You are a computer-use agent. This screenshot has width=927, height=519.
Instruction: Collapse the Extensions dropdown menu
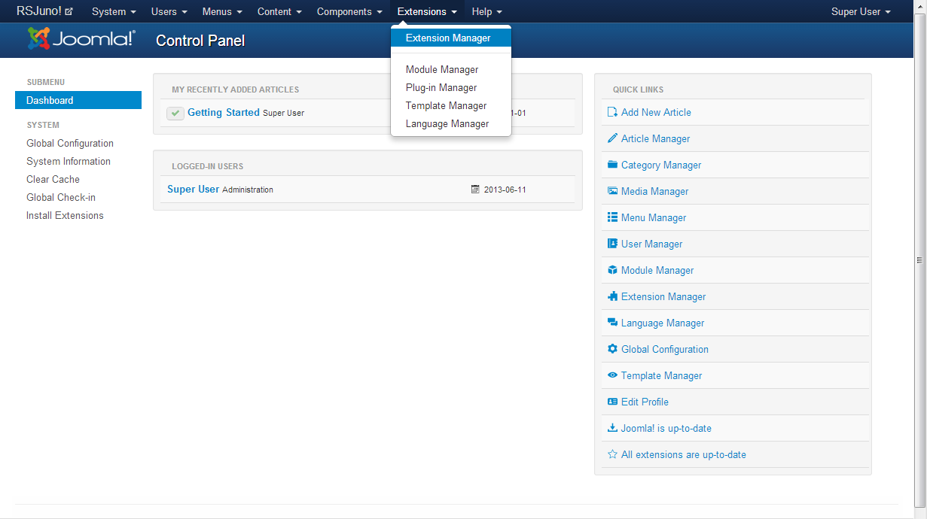pos(427,11)
